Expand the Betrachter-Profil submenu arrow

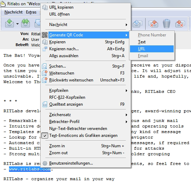(x=127, y=122)
